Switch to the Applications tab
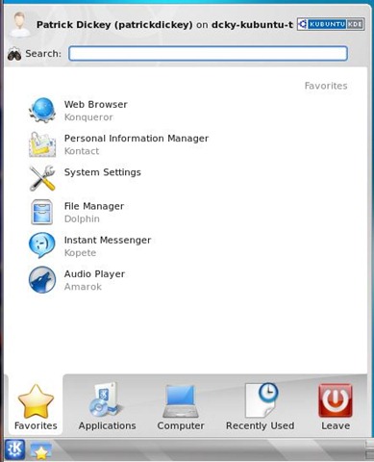The height and width of the screenshot is (462, 374). pyautogui.click(x=107, y=407)
